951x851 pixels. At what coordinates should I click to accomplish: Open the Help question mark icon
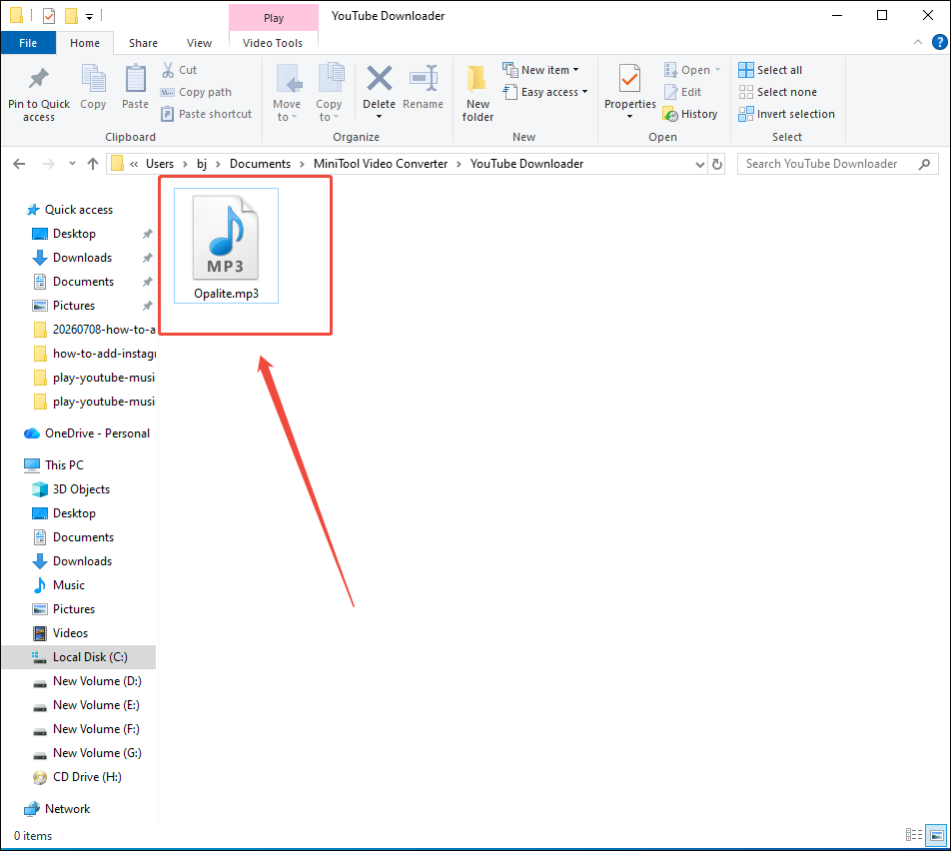pyautogui.click(x=939, y=42)
